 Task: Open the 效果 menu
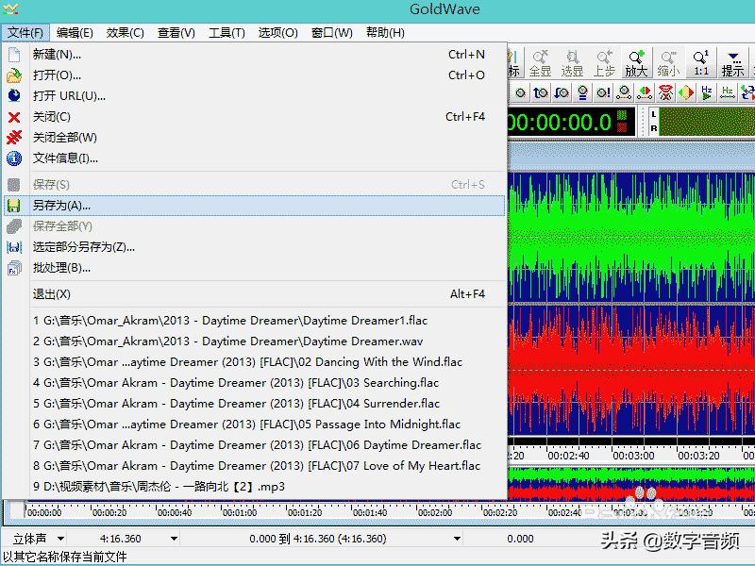[124, 31]
